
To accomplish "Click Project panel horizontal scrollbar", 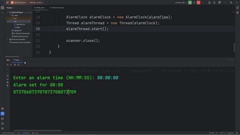I will [x=12, y=57].
